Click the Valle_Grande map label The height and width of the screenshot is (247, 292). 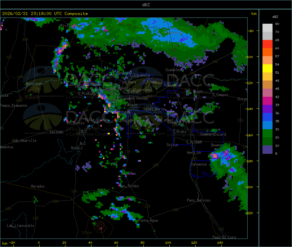96,120
